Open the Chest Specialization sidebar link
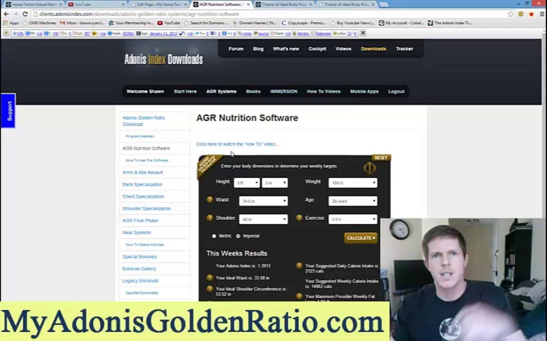This screenshot has width=547, height=341. (x=143, y=197)
